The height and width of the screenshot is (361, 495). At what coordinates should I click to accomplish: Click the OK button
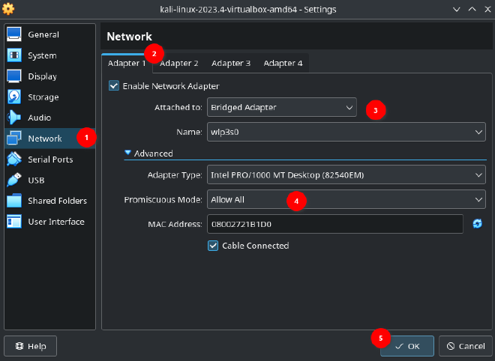tap(407, 346)
